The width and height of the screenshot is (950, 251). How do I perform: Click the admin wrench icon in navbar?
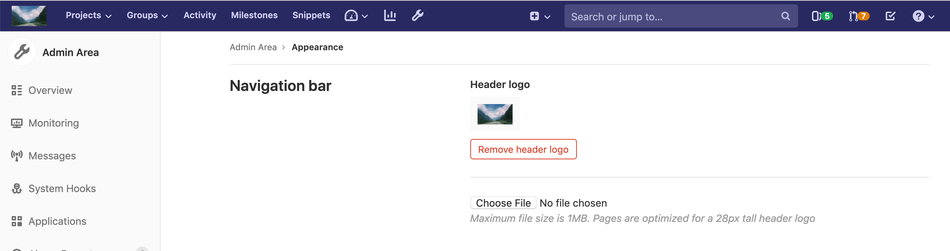(417, 15)
